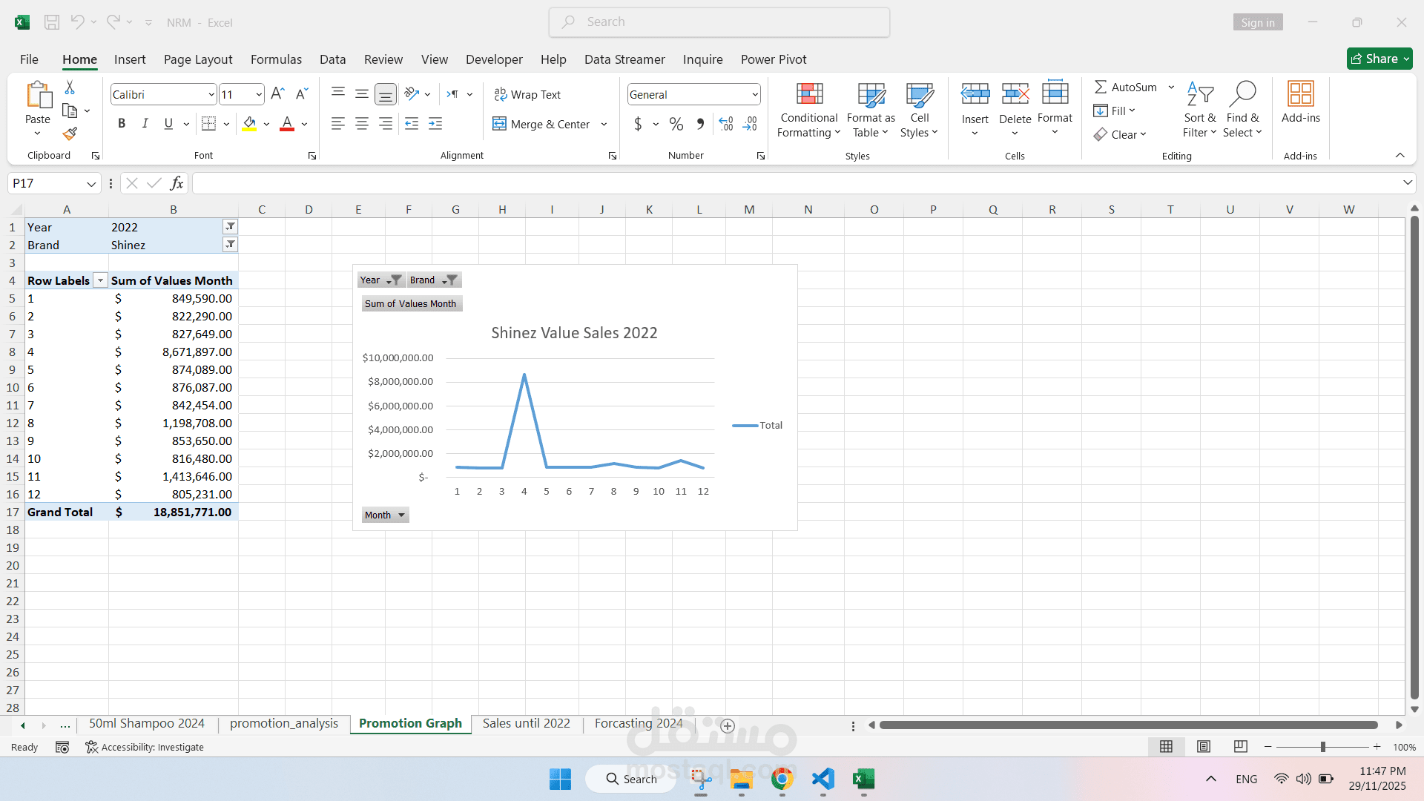Click the green Share button
Image resolution: width=1424 pixels, height=801 pixels.
[1379, 59]
